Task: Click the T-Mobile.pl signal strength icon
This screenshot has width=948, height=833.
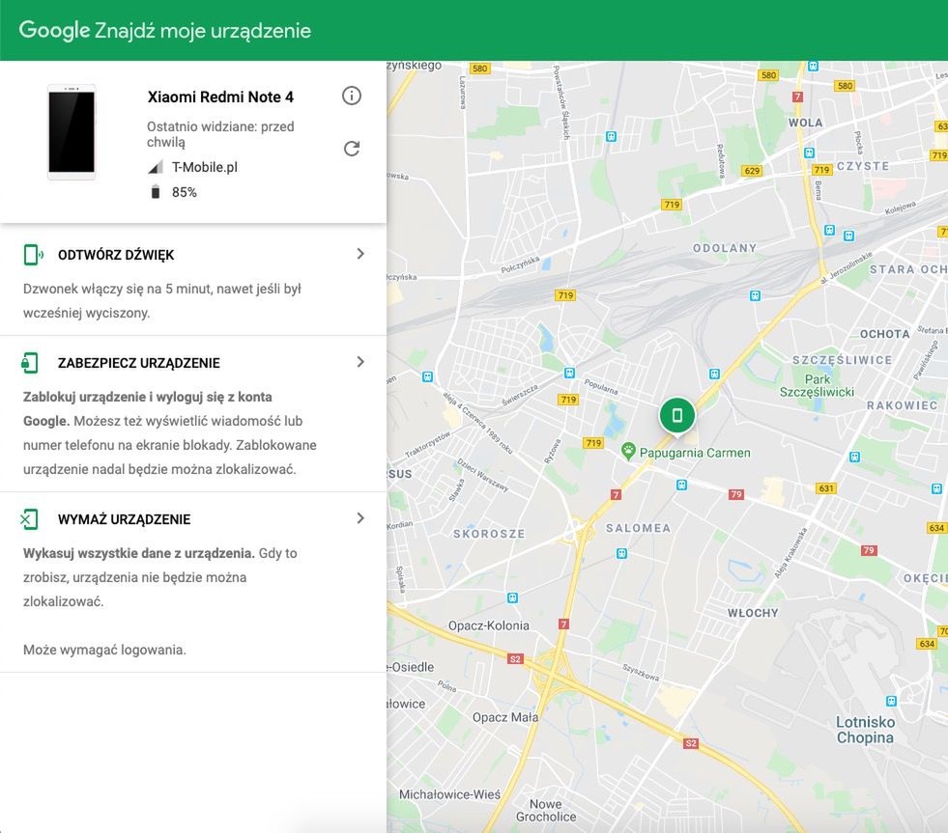Action: 156,167
